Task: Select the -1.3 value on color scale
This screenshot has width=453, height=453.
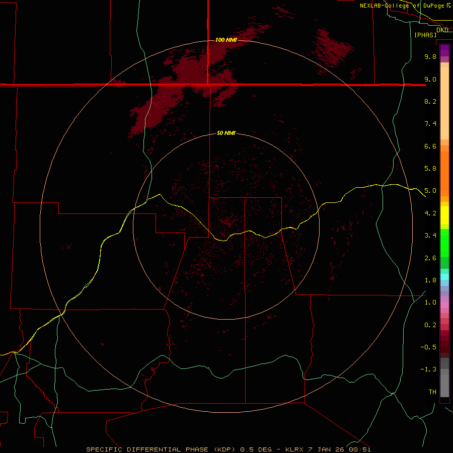Action: (x=428, y=369)
